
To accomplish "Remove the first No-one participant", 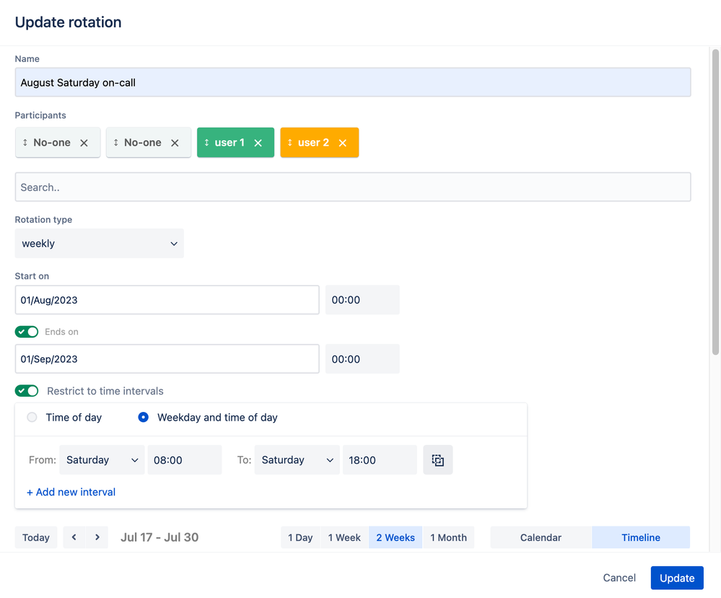I will click(x=84, y=143).
